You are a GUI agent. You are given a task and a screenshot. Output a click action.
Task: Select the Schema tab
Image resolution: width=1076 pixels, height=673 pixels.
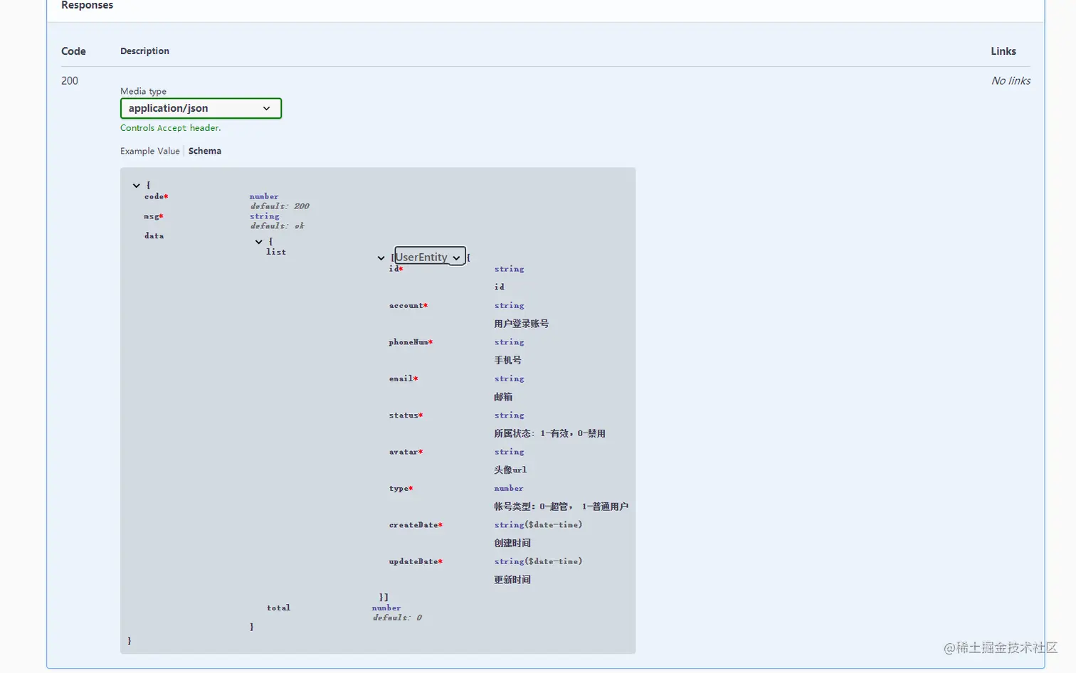[204, 151]
